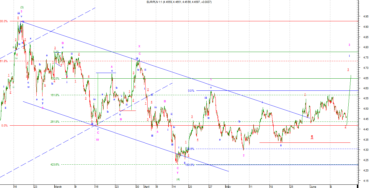Click the 4.60 price axis value
This screenshot has height=188, width=369.
(365, 88)
